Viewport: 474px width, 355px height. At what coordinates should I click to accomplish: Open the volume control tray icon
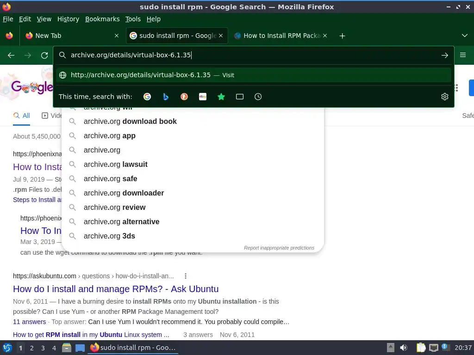coord(404,348)
